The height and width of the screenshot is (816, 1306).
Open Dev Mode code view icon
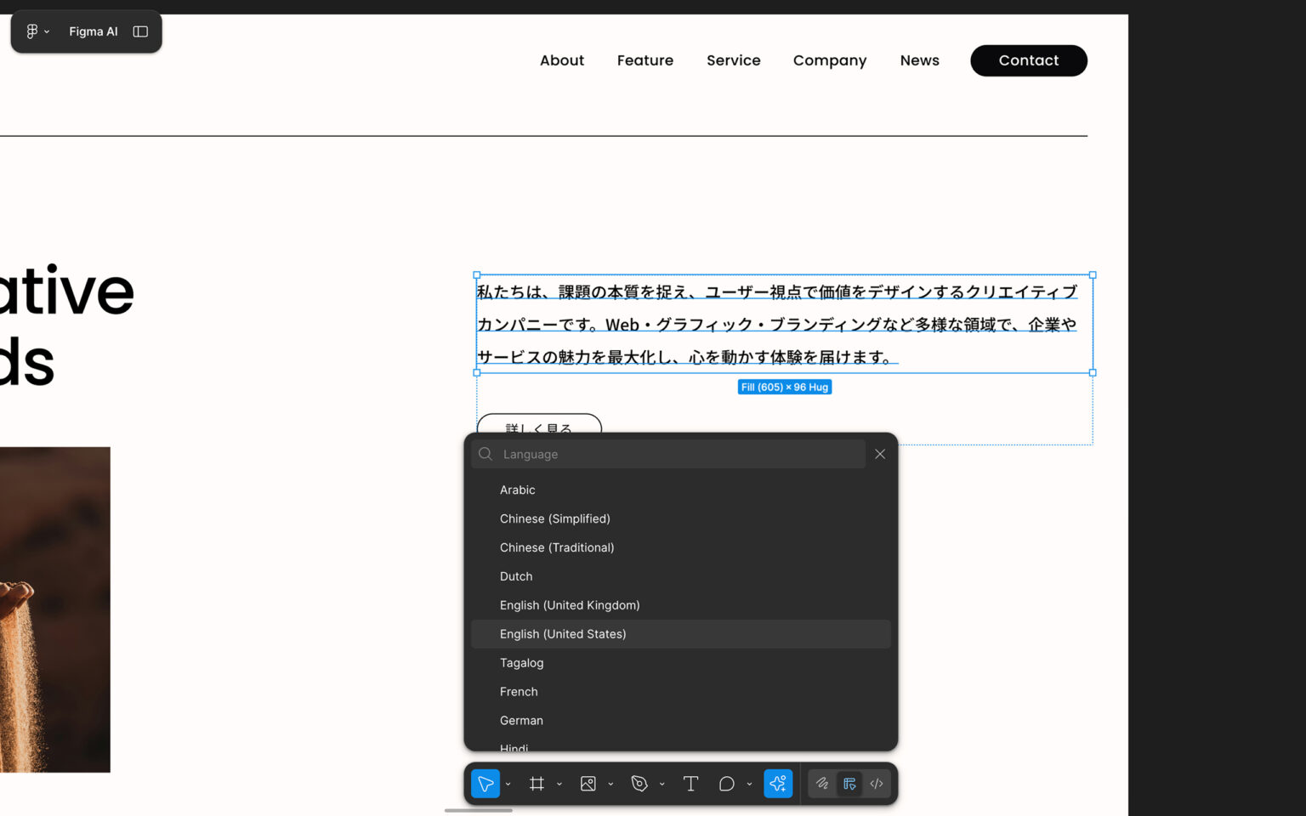(876, 784)
